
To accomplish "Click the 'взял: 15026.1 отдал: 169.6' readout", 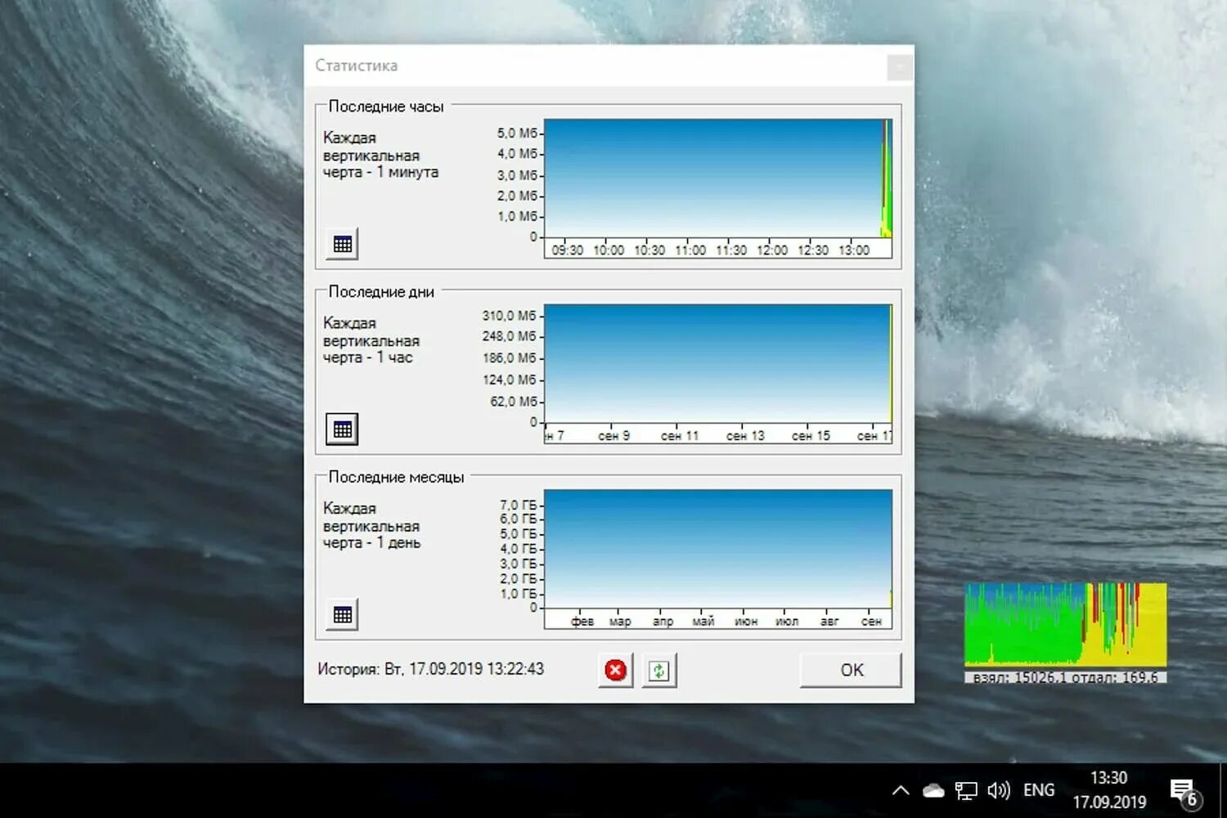I will (1065, 677).
